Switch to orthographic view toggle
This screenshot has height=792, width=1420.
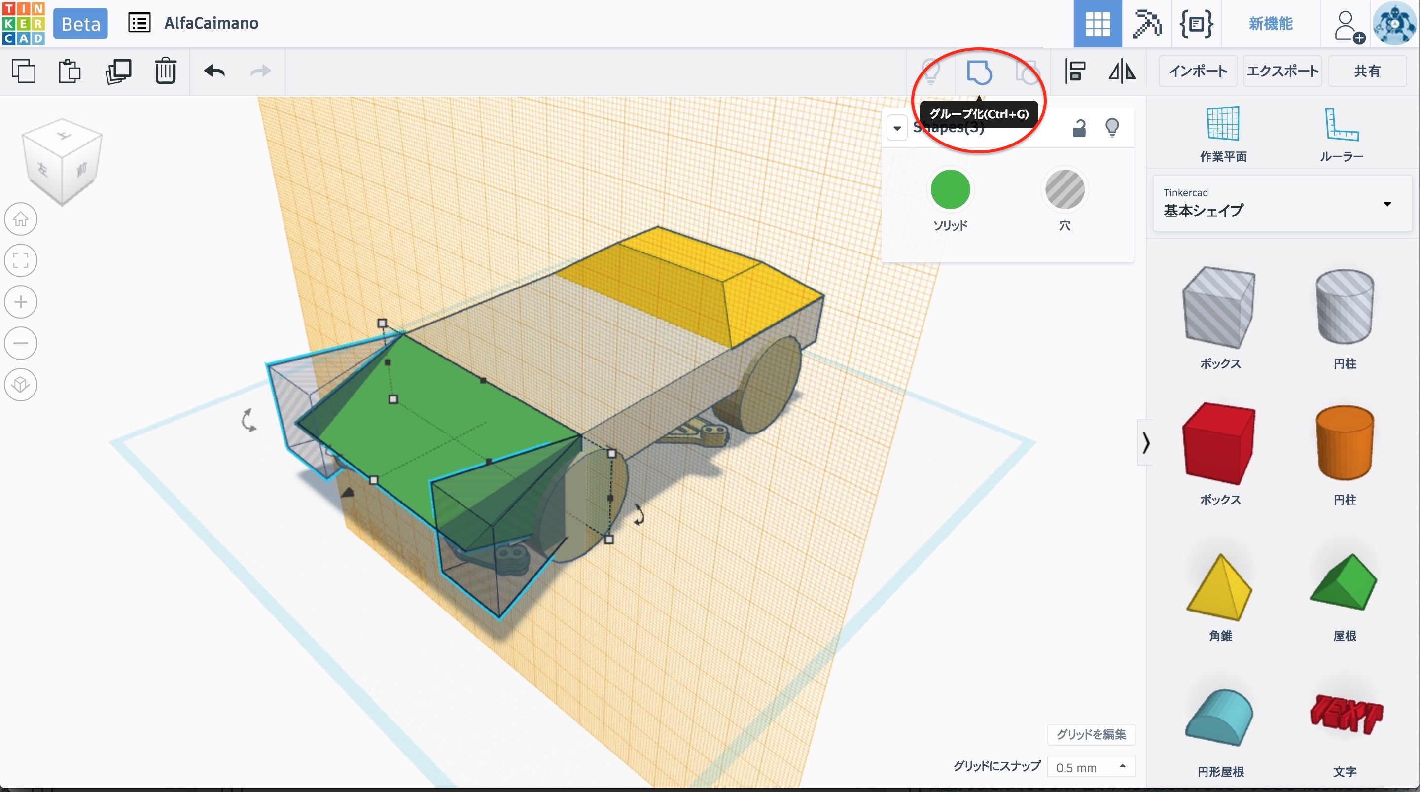[21, 385]
